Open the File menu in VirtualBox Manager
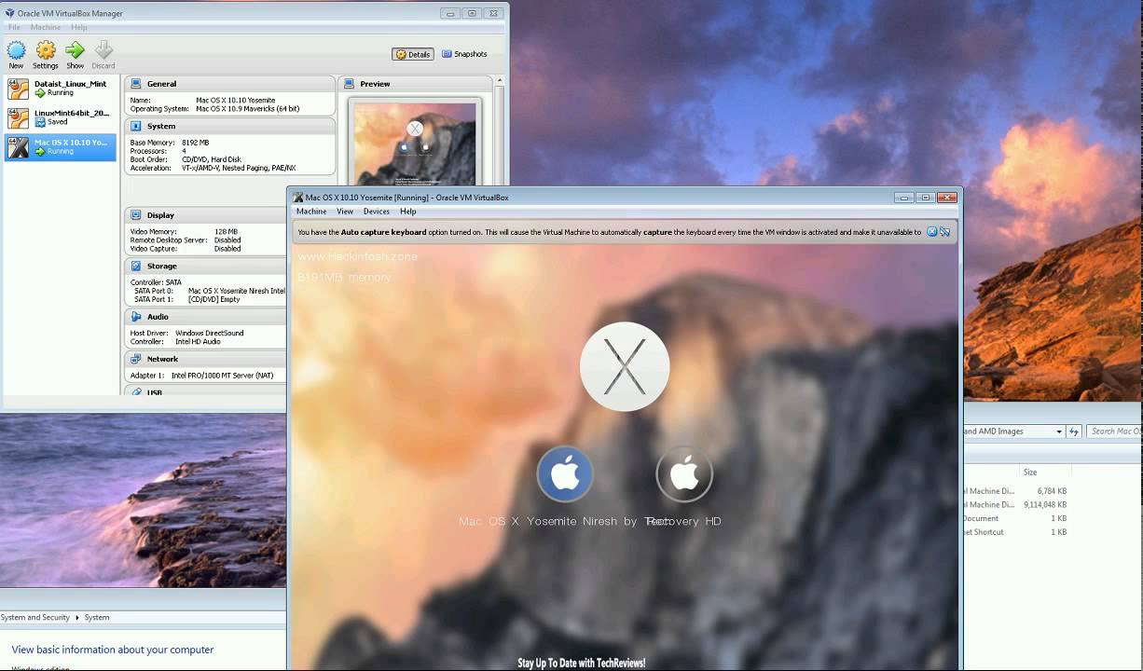 [14, 27]
